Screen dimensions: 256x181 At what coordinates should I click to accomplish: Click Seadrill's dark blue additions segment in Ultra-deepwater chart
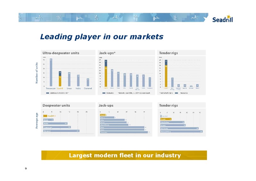pos(60,74)
